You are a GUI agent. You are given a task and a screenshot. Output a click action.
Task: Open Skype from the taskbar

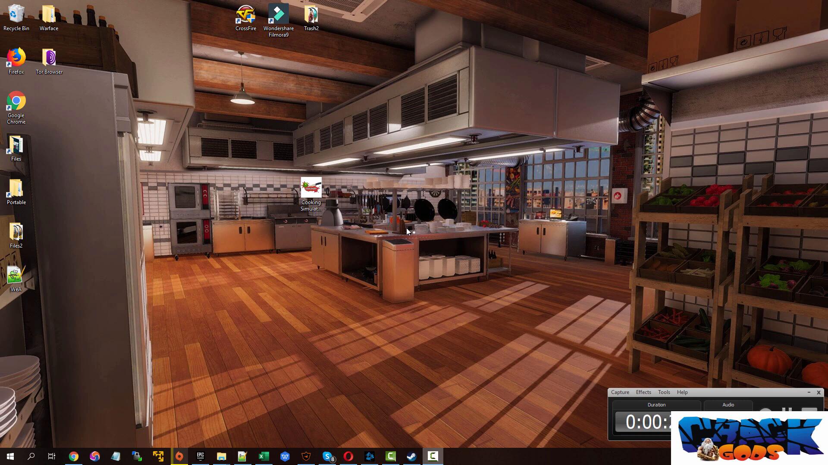coord(328,456)
